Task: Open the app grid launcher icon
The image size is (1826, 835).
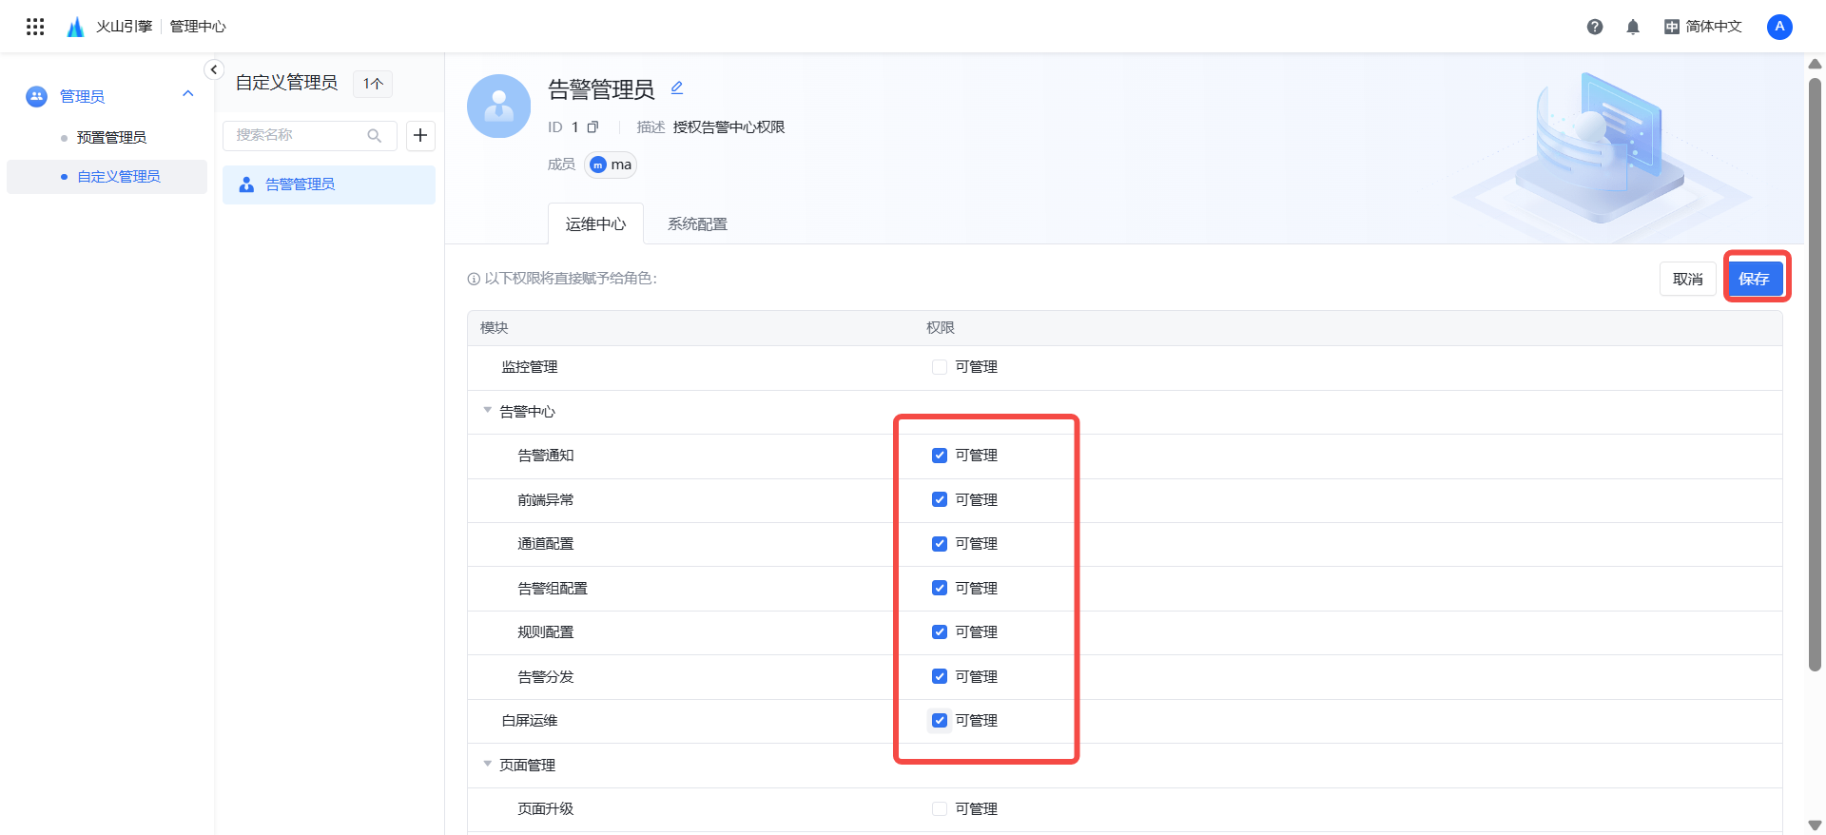Action: [x=35, y=27]
